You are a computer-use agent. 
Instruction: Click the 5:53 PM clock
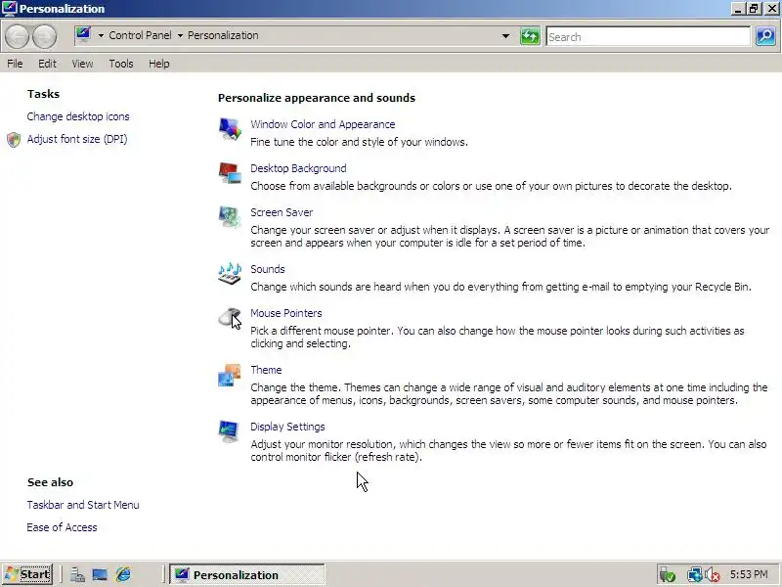(x=749, y=574)
